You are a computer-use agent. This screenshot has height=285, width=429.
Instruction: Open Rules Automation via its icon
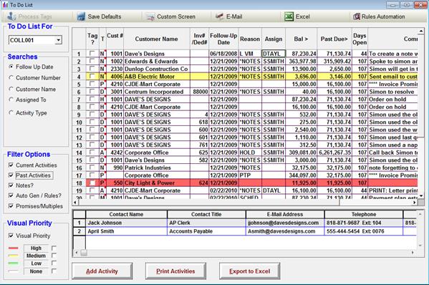(x=356, y=16)
